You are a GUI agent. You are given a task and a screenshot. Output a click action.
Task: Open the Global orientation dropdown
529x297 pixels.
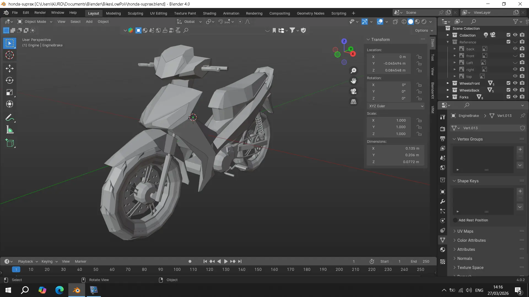[x=189, y=22]
